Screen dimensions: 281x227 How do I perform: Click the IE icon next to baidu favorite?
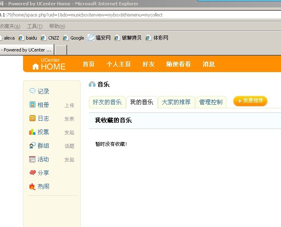coord(21,37)
